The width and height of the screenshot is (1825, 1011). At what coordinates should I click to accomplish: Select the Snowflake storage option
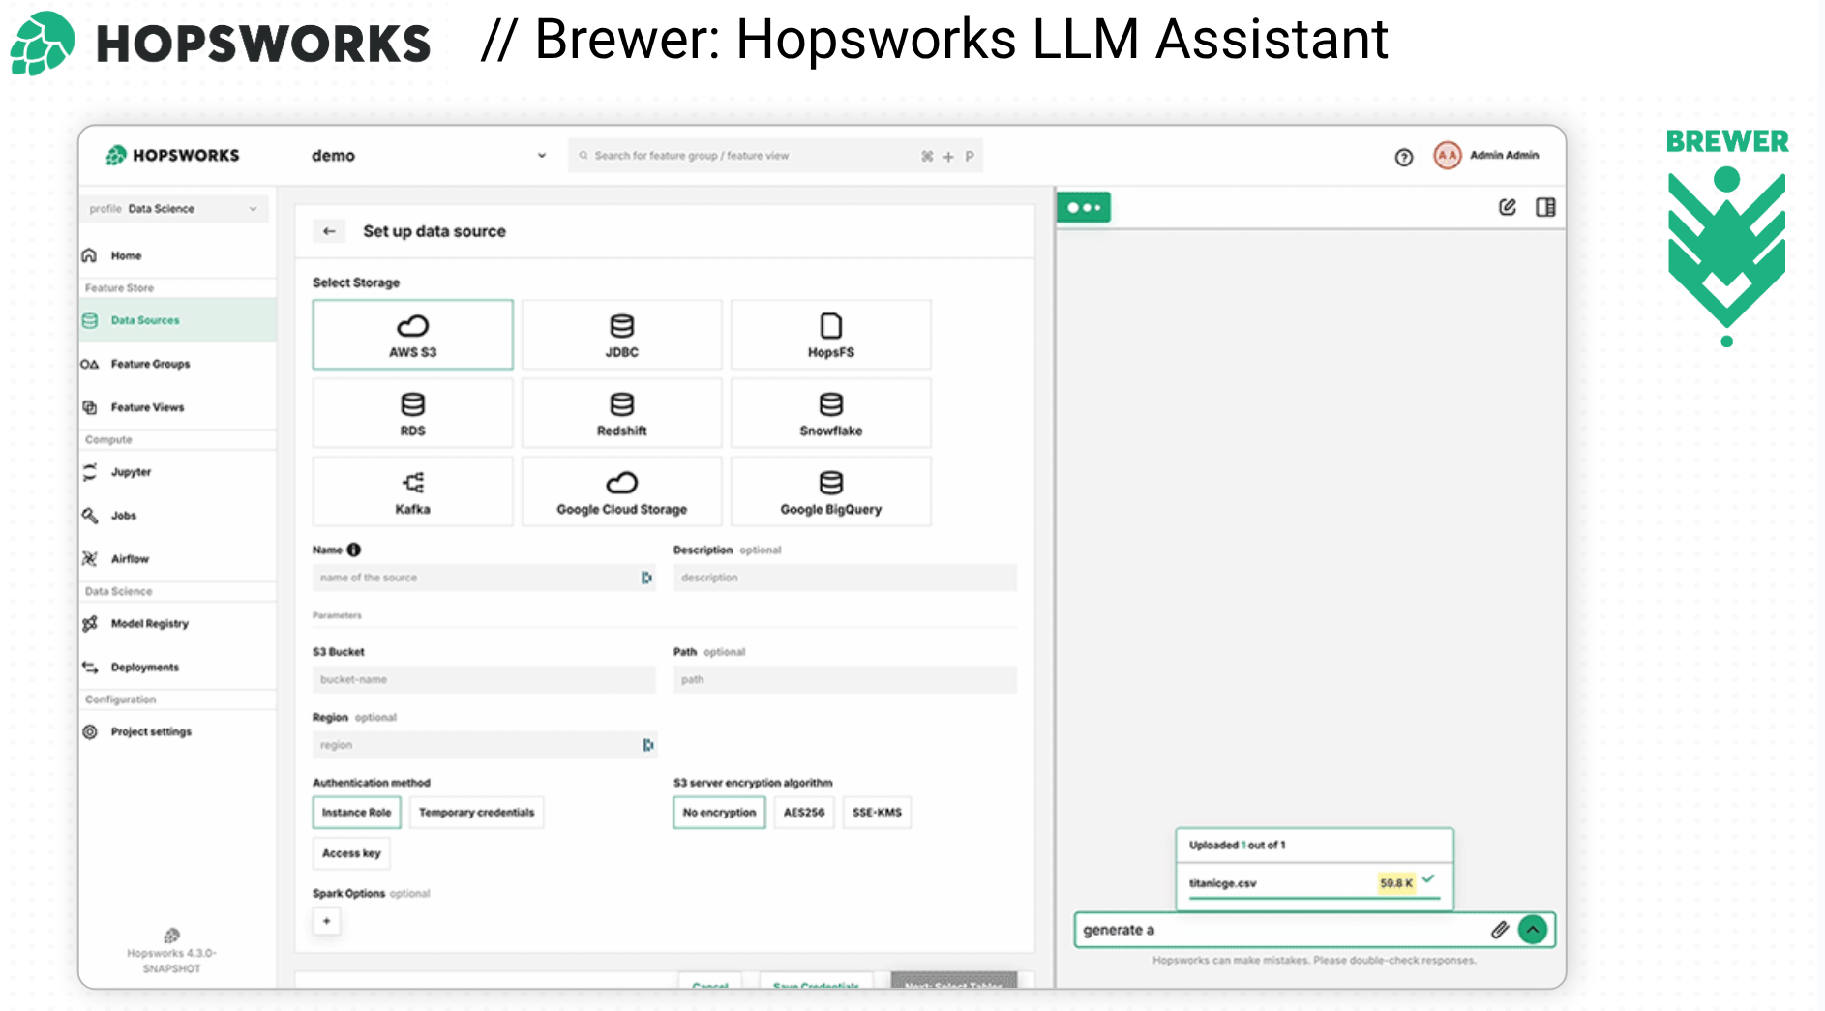point(830,413)
